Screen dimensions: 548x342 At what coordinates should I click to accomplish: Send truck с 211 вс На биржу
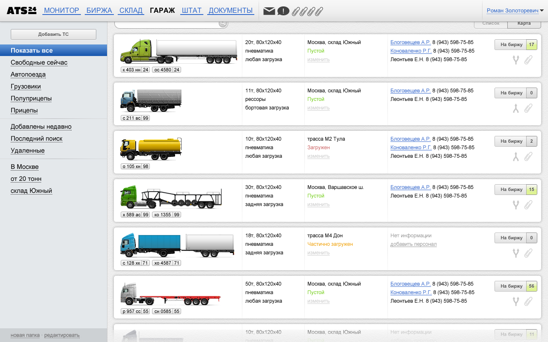click(511, 93)
